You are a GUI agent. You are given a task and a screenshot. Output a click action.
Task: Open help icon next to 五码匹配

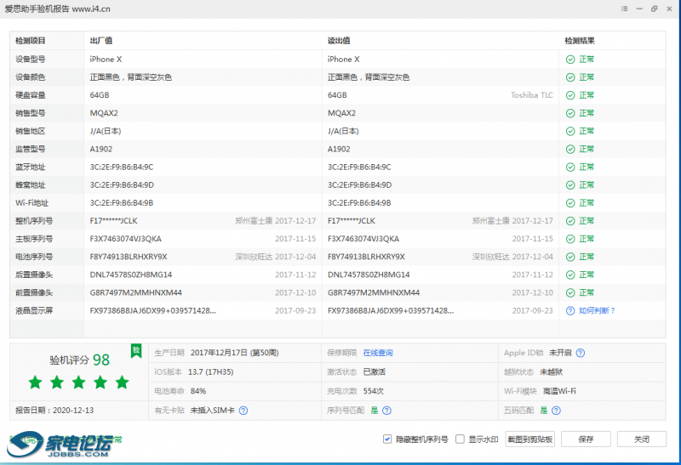556,411
